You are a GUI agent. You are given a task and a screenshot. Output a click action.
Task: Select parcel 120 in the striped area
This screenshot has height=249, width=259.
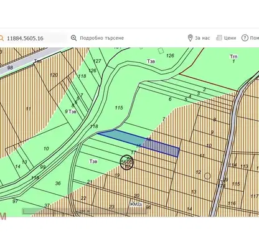(x=54, y=75)
